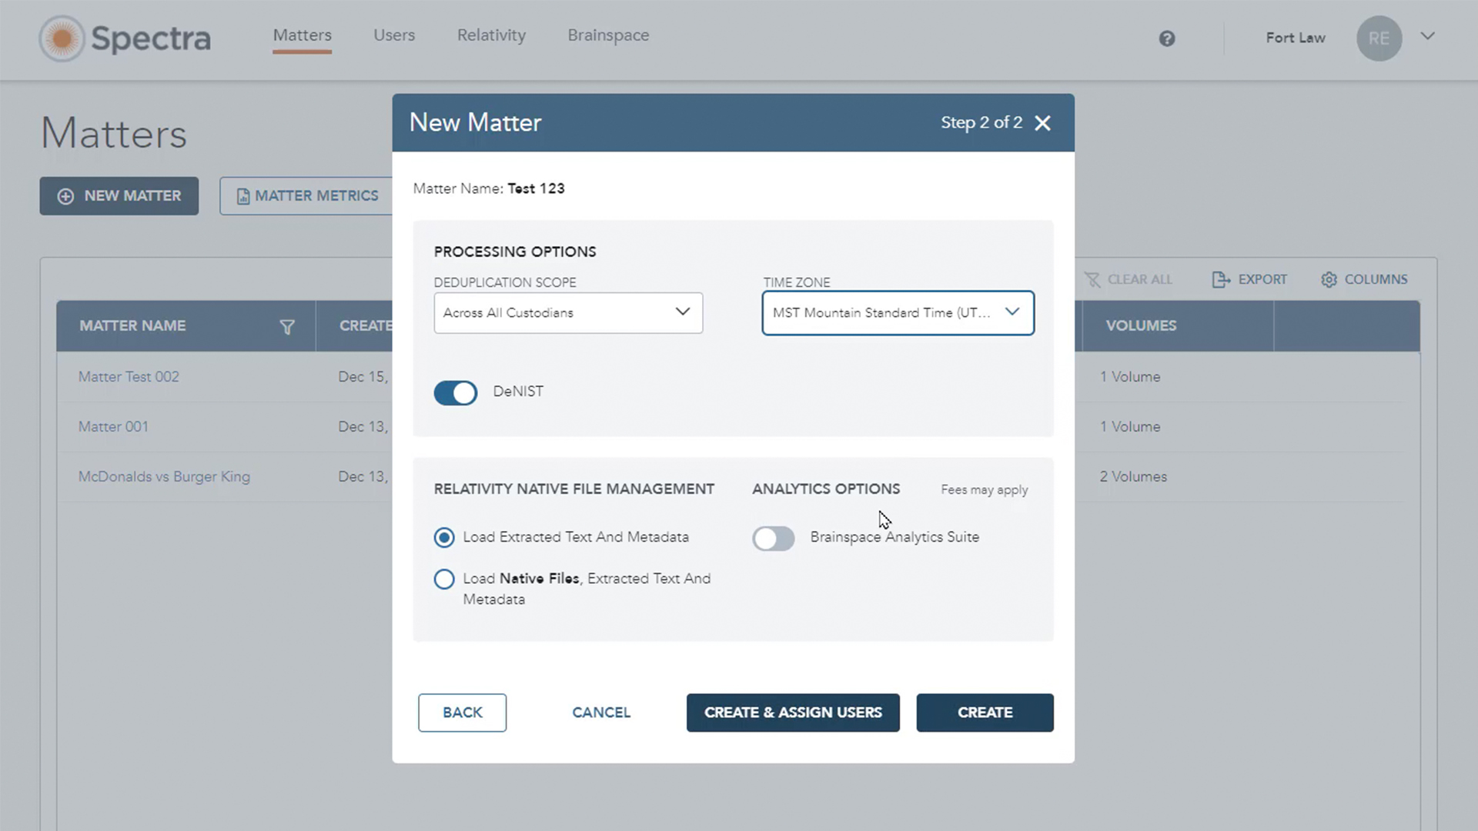
Task: Open Matter Metrics report icon
Action: [x=243, y=195]
